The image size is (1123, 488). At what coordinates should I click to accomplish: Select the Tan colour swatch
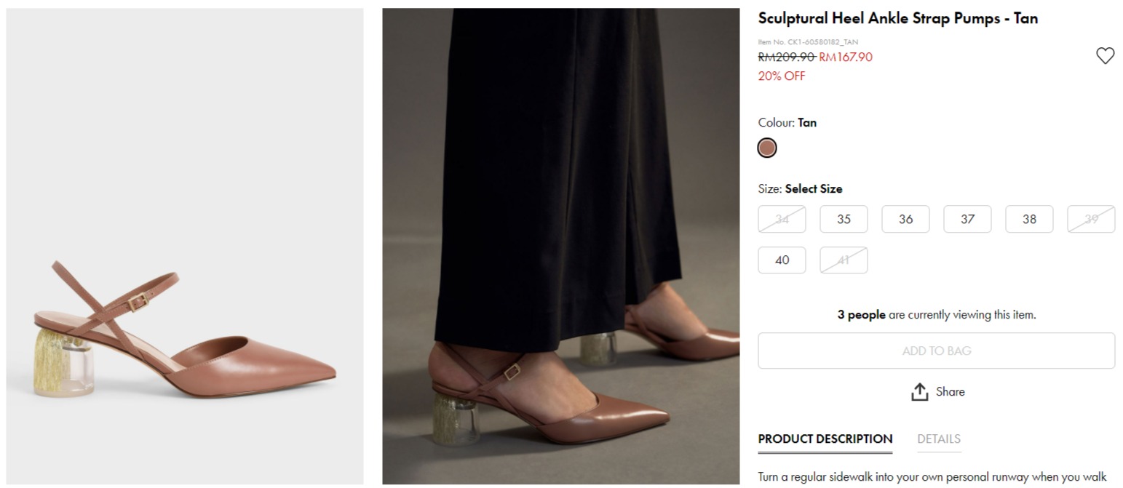[x=767, y=148]
